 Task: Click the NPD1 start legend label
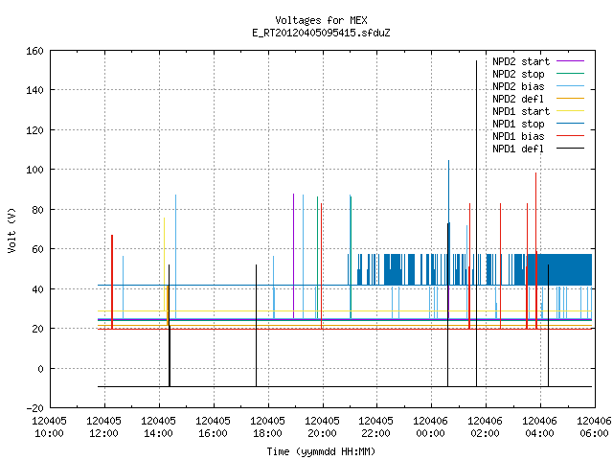coord(521,111)
